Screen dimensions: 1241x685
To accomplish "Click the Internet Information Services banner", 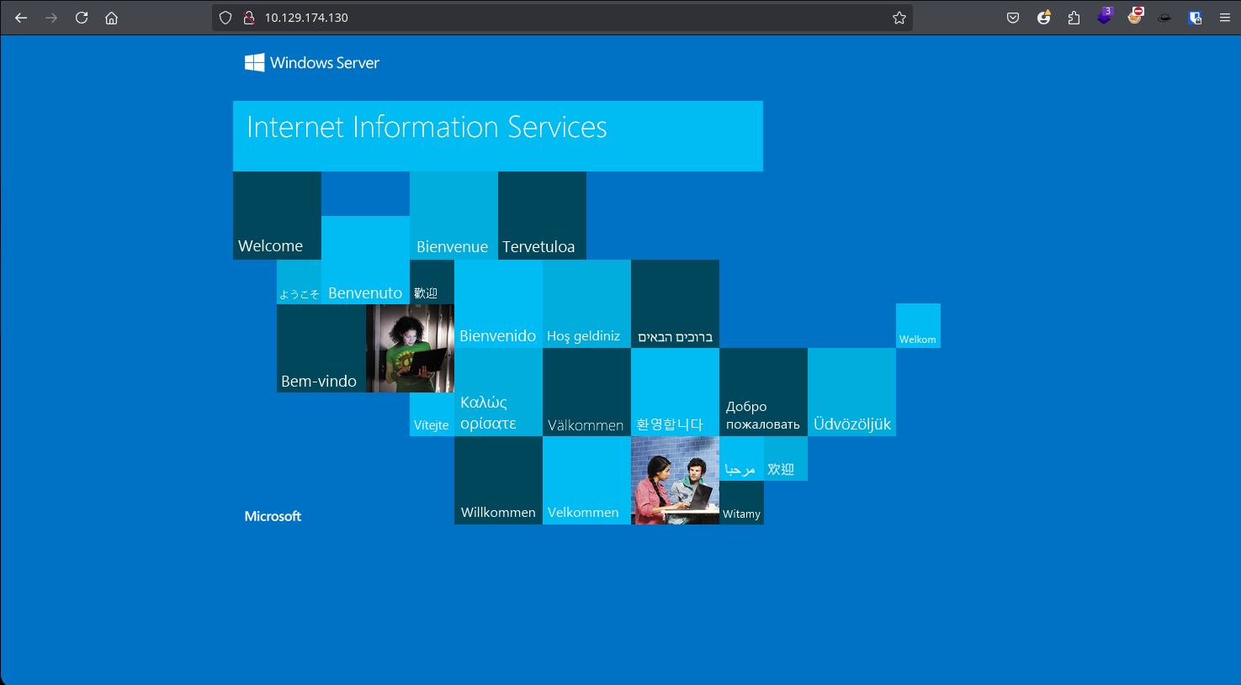I will click(498, 136).
